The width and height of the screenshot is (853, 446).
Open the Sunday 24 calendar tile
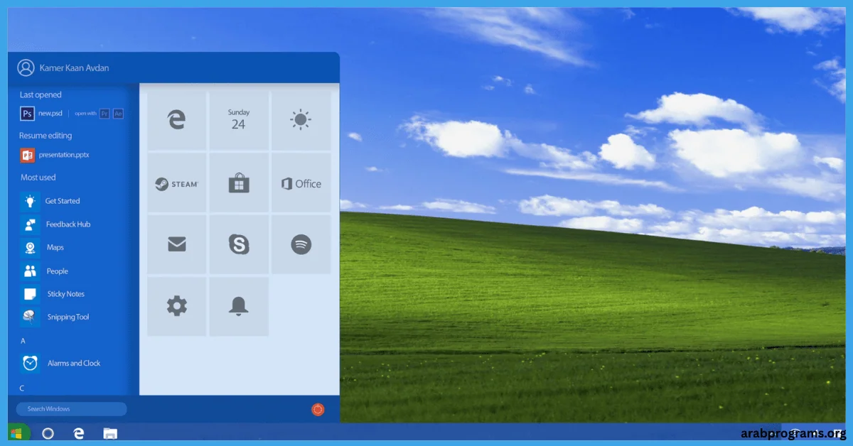click(x=238, y=120)
